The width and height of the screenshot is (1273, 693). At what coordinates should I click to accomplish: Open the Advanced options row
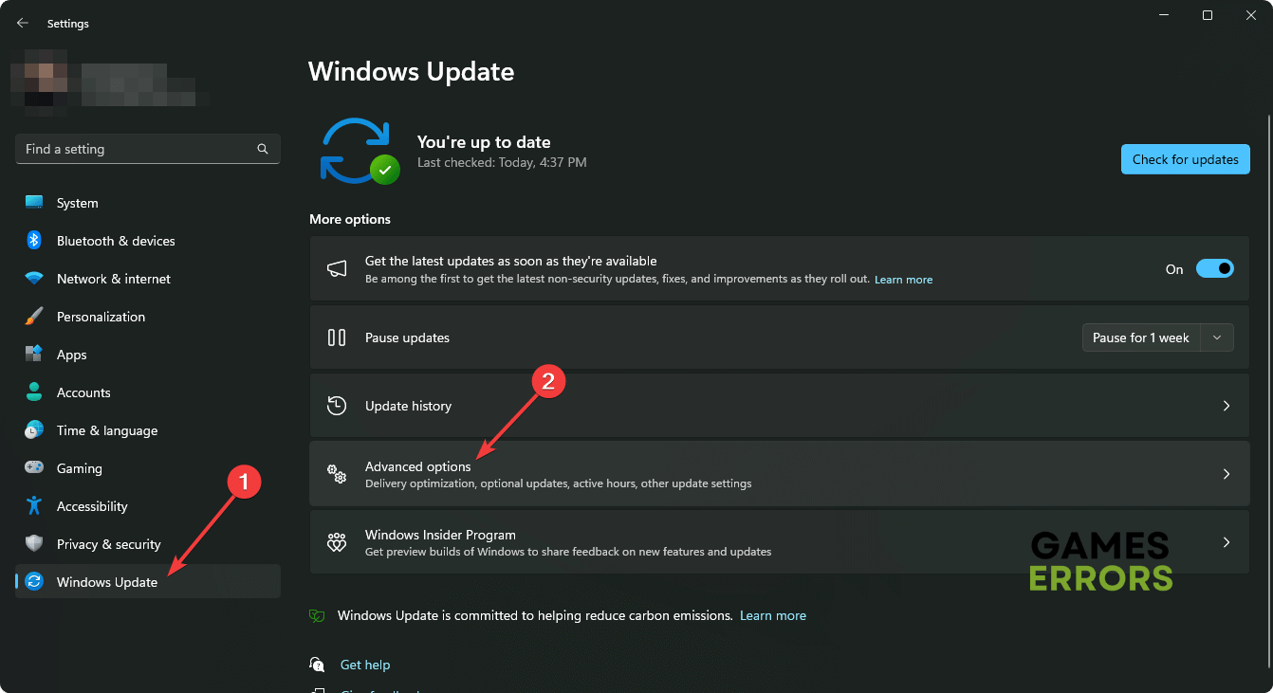(x=780, y=474)
